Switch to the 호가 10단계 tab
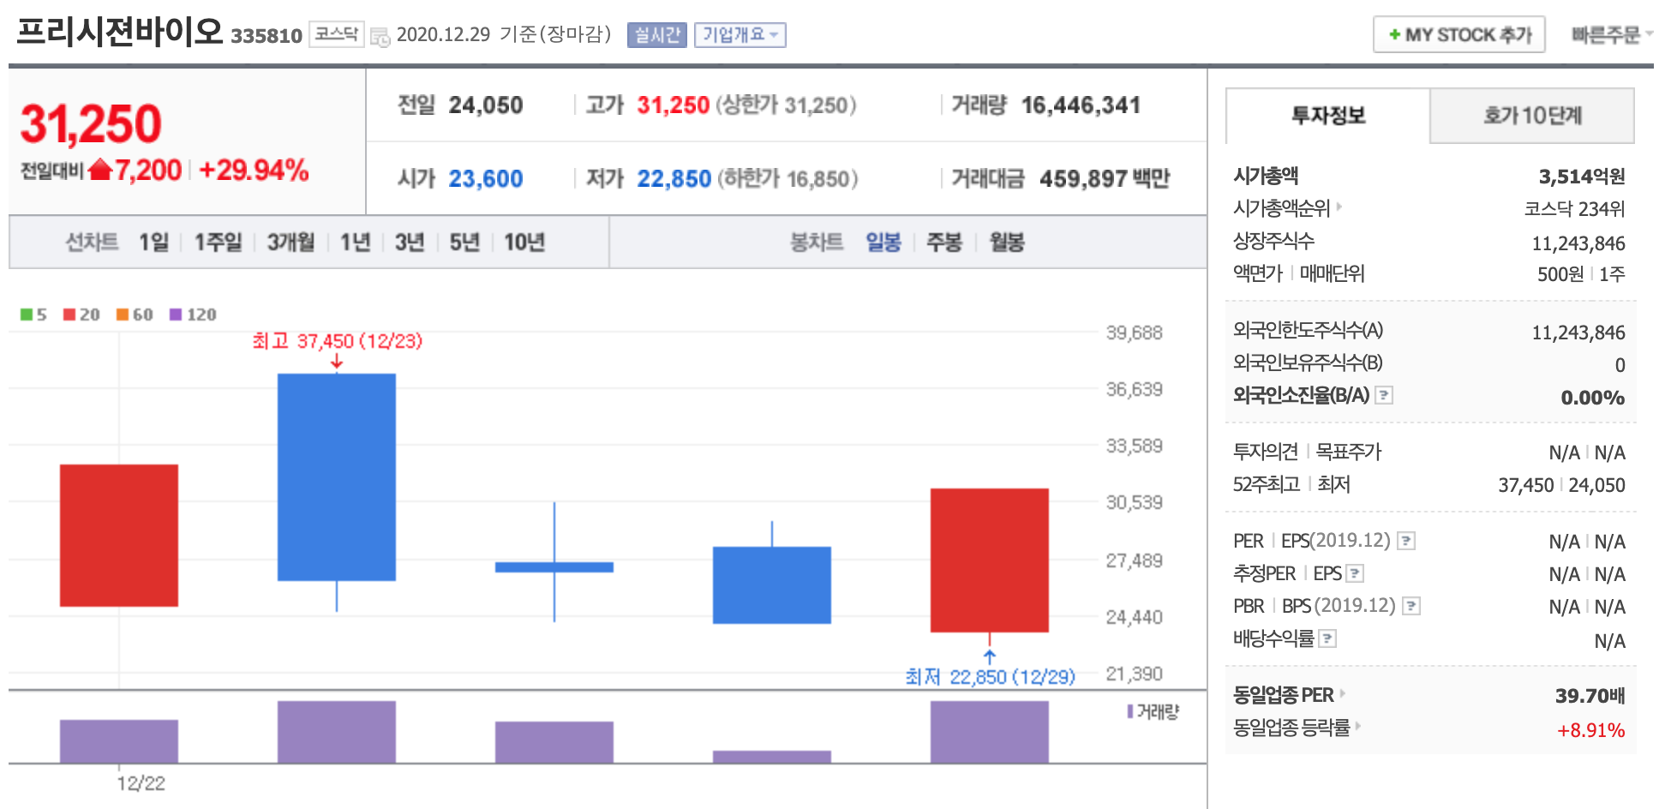 1532,115
